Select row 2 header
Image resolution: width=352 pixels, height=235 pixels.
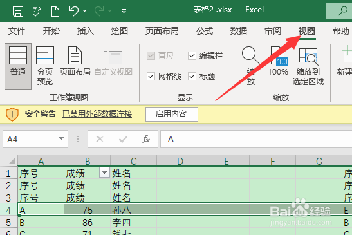[8, 185]
